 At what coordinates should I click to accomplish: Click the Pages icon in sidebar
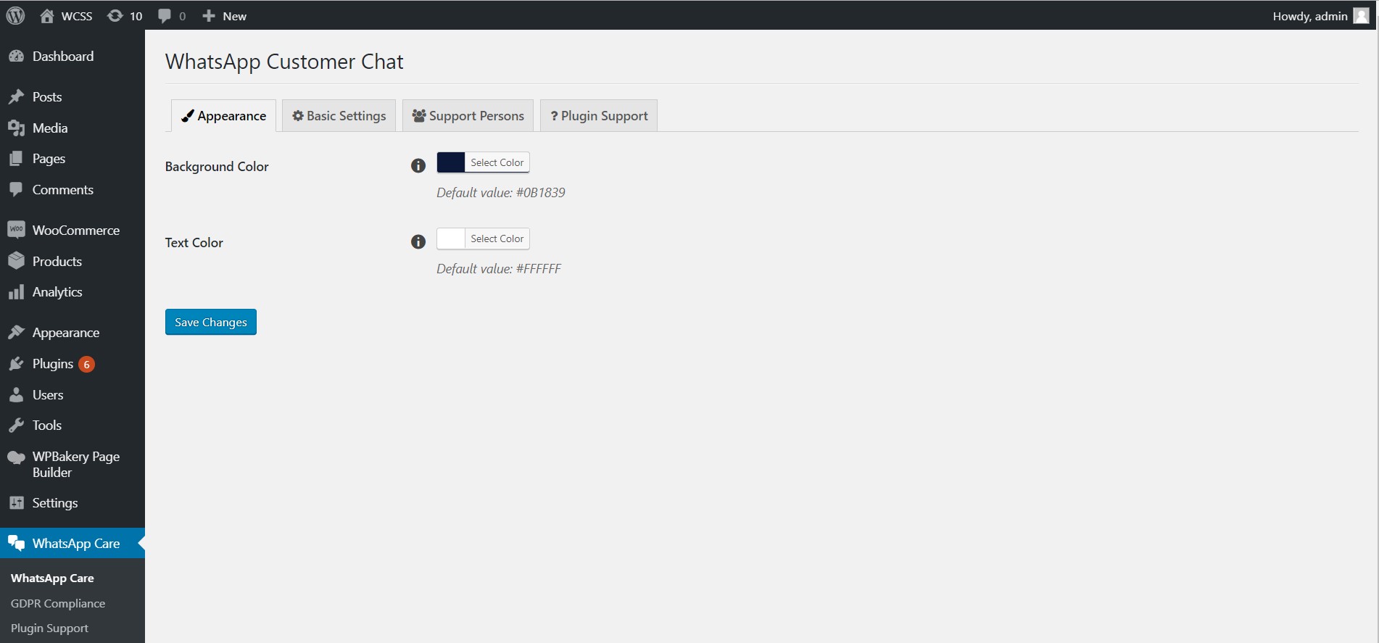pos(16,159)
